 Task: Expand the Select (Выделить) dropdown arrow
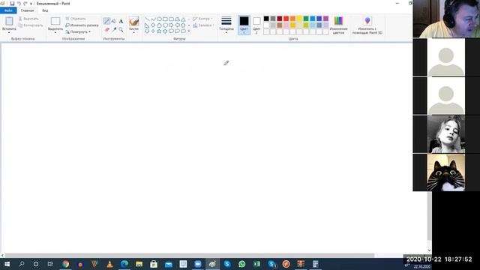(55, 32)
